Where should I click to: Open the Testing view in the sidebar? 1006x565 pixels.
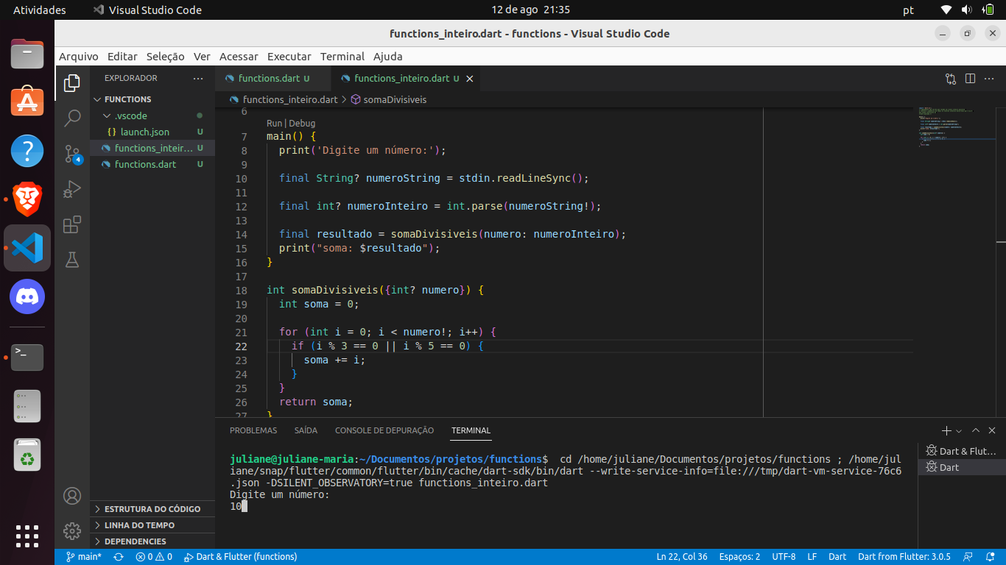tap(71, 260)
